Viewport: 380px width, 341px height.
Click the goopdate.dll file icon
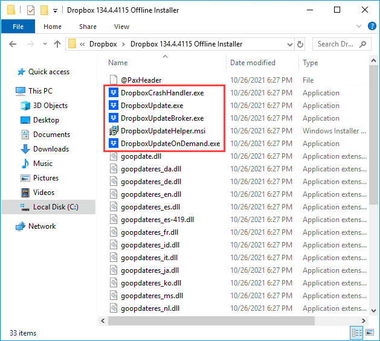(114, 156)
